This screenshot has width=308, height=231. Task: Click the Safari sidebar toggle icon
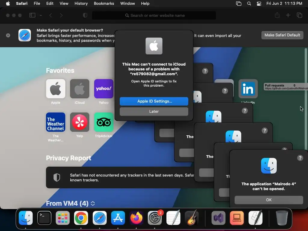point(32,15)
